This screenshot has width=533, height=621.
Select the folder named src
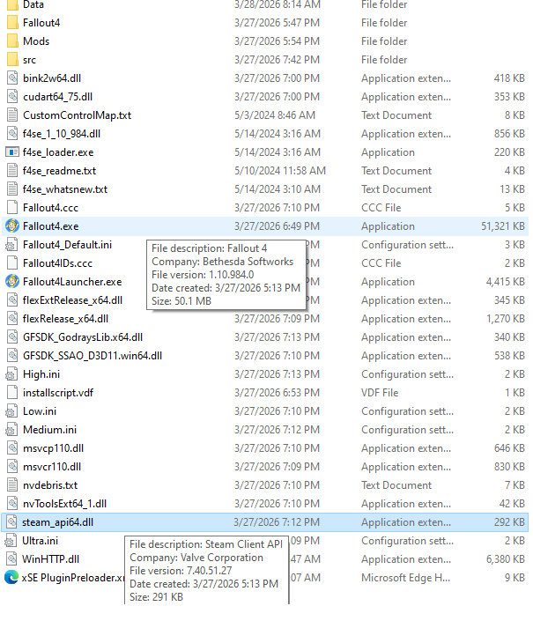(x=29, y=60)
